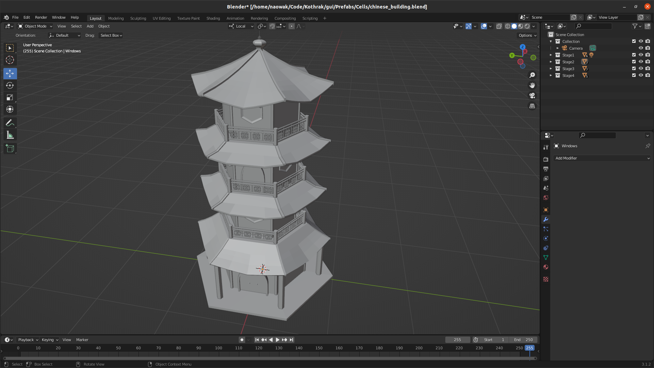Open the Tool properties tab

pyautogui.click(x=546, y=147)
